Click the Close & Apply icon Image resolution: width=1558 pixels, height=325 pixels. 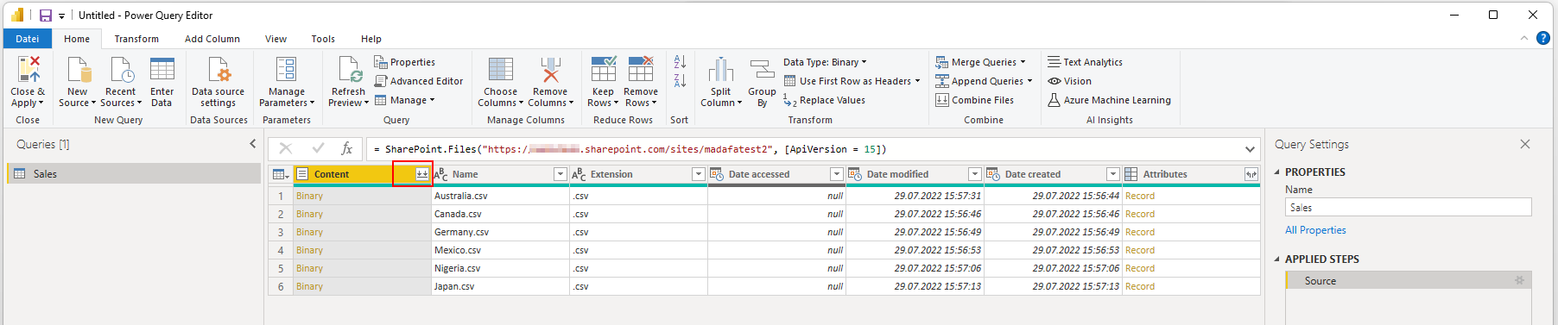pyautogui.click(x=28, y=69)
